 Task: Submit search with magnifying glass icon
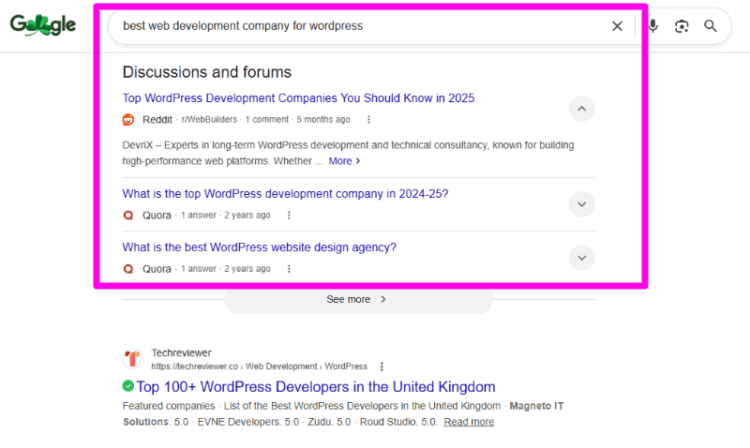(x=711, y=26)
